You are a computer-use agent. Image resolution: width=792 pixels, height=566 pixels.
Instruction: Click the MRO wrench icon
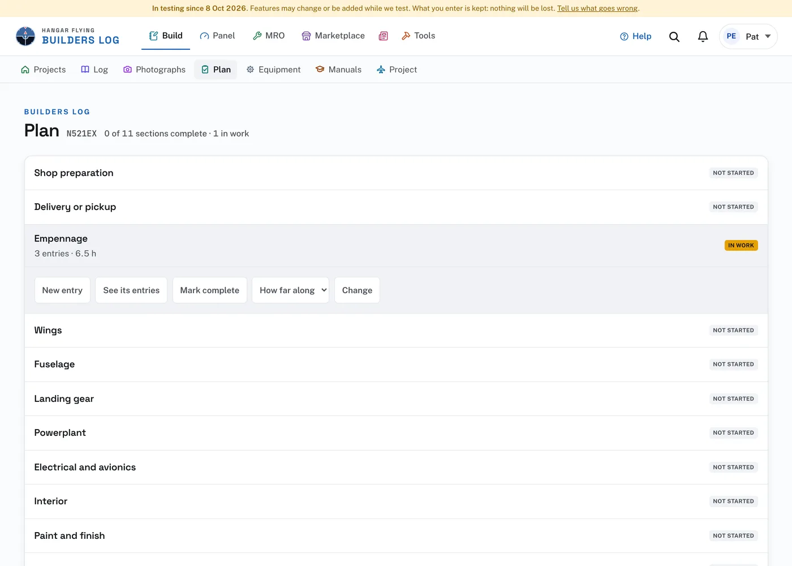(x=257, y=36)
